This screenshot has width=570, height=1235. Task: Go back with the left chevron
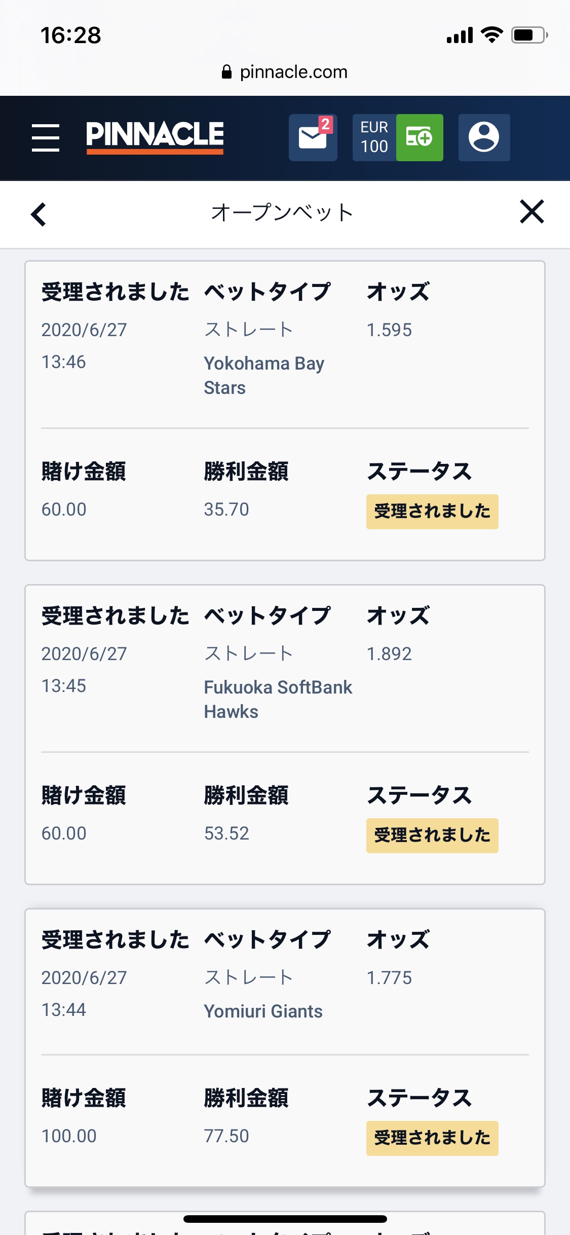39,214
